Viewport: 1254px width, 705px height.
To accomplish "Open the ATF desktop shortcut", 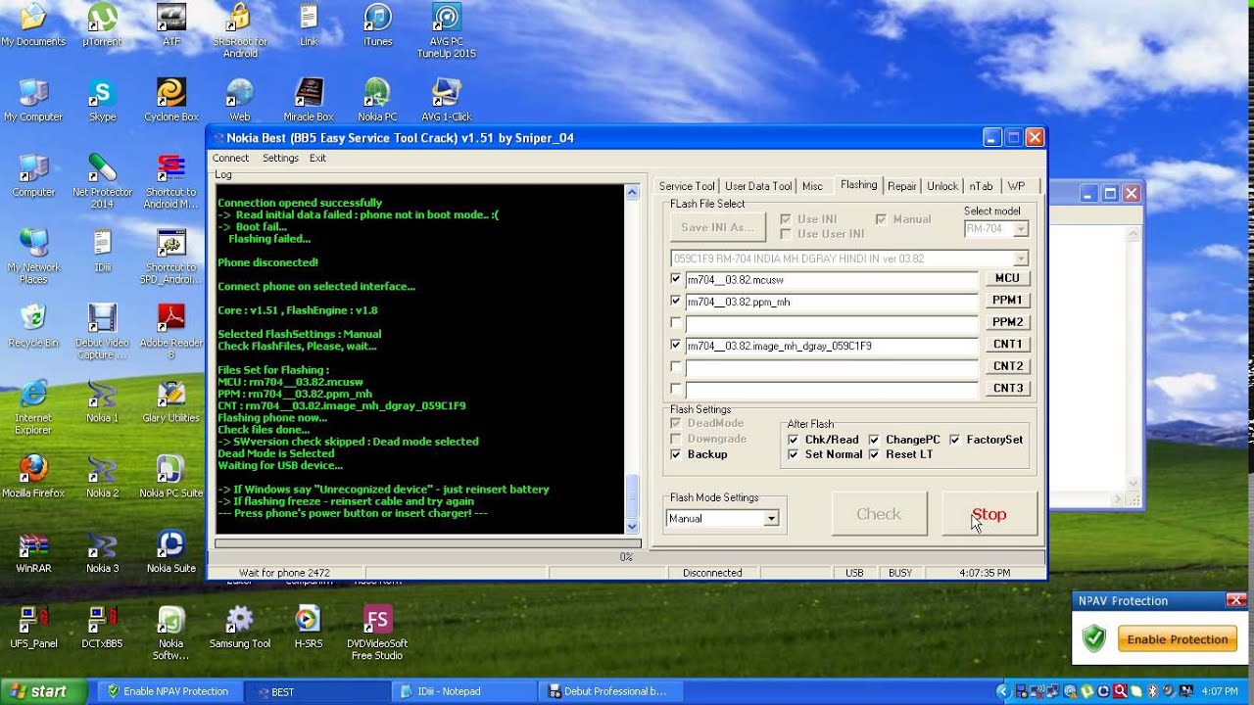I will click(171, 24).
